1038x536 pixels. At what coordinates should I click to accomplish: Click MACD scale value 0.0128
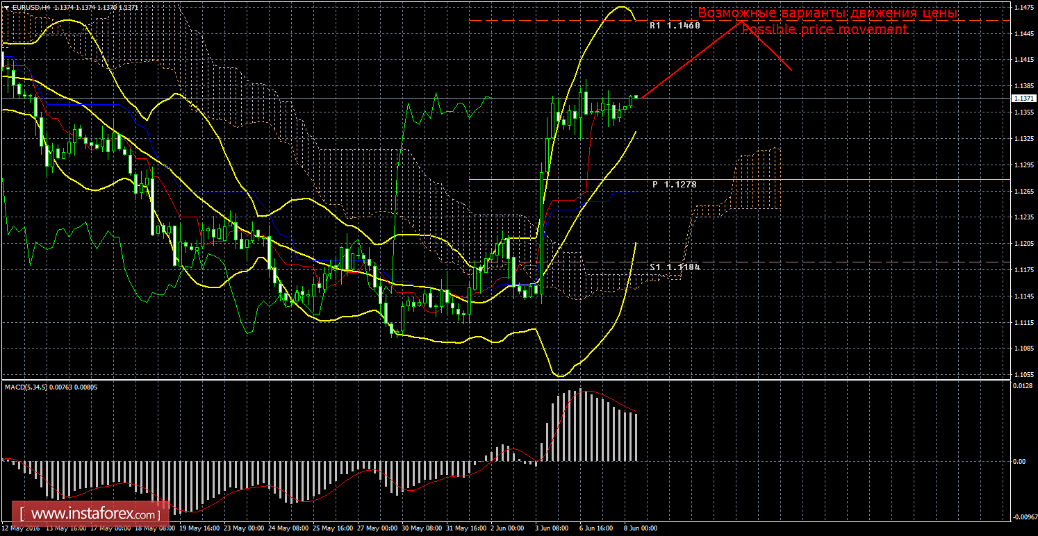[1023, 385]
